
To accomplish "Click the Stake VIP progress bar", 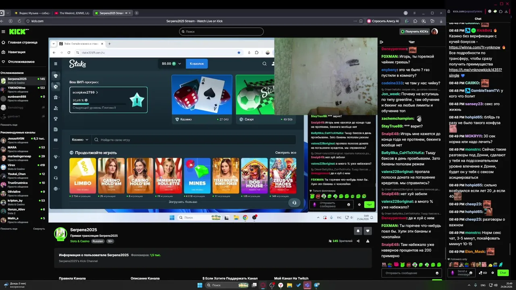I will coord(98,104).
